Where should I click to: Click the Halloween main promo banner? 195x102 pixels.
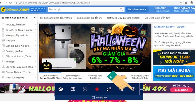[x=95, y=48]
